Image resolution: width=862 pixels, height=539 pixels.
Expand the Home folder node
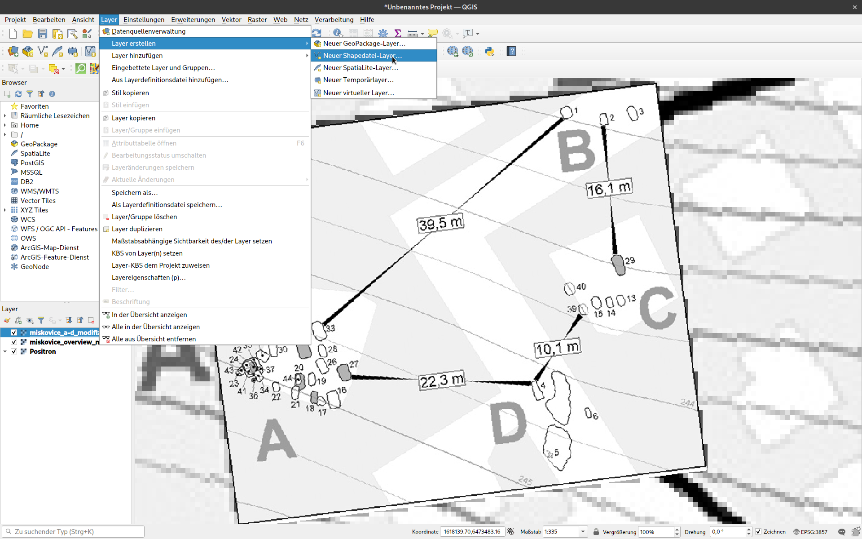(5, 125)
